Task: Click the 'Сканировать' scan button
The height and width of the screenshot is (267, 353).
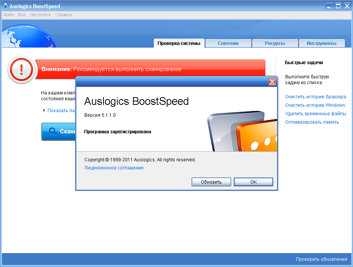Action: tap(57, 131)
